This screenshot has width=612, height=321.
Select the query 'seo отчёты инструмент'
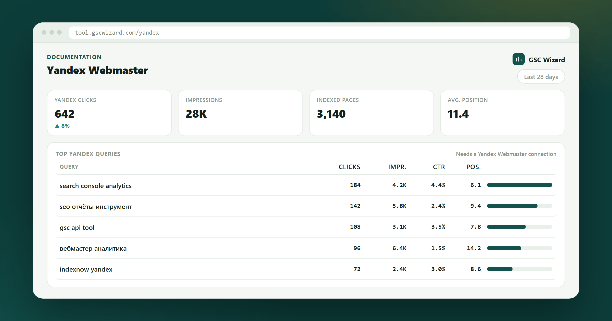96,207
